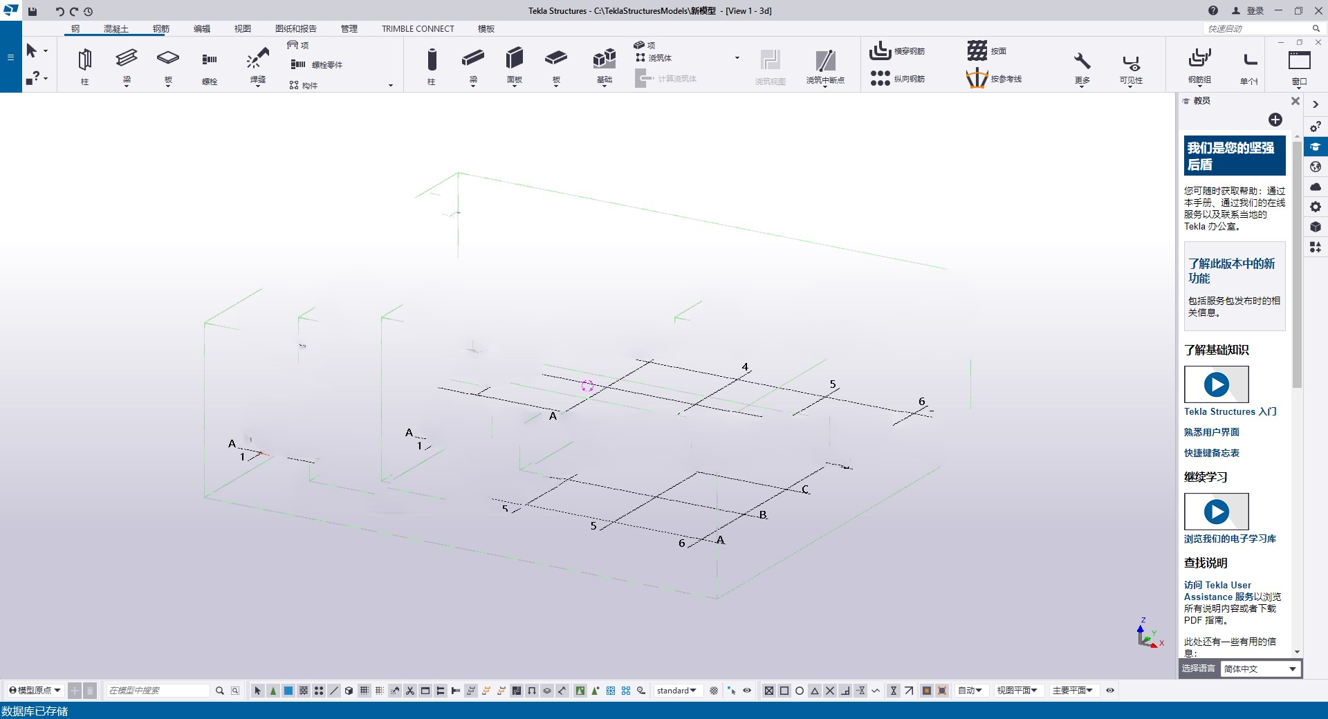Click the redo arrow icon
The height and width of the screenshot is (719, 1328).
pos(73,11)
